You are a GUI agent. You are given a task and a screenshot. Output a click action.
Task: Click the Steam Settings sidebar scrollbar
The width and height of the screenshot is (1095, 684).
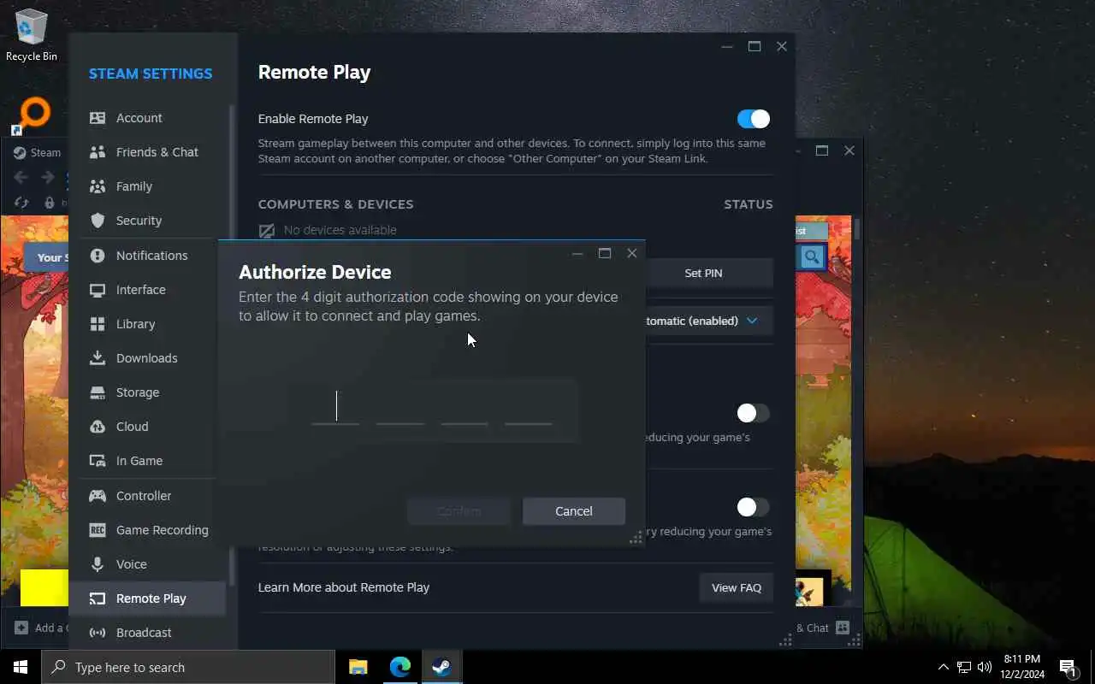point(231,345)
